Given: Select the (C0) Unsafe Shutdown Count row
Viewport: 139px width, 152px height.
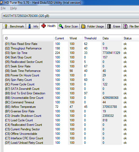Looking at the screenshot, I should [71, 116].
